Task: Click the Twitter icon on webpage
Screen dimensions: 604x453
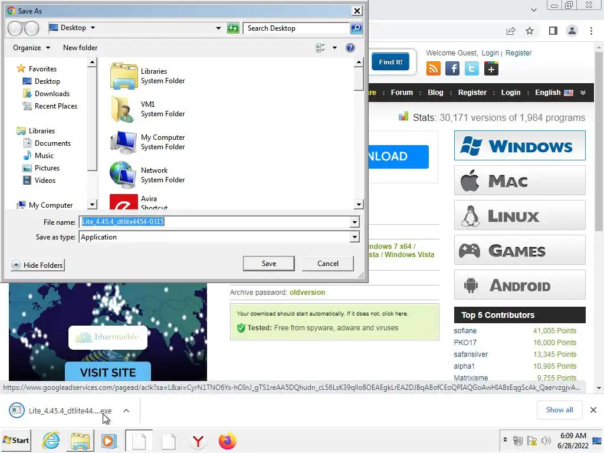Action: tap(471, 69)
